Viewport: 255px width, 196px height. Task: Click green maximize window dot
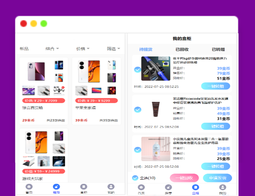tap(44, 24)
